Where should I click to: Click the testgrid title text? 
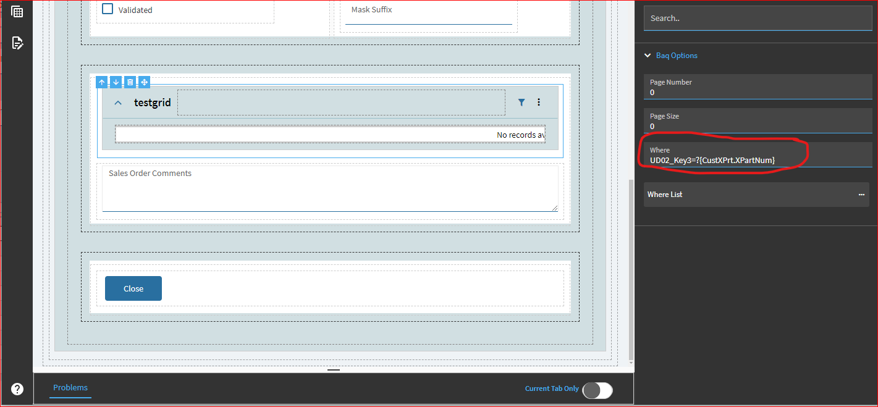point(152,103)
